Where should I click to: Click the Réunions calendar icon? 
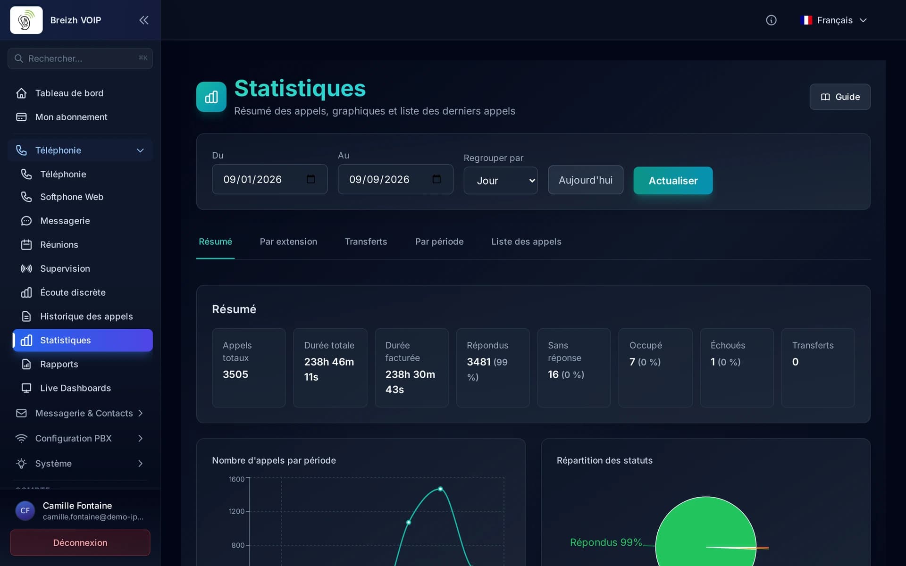click(x=26, y=245)
